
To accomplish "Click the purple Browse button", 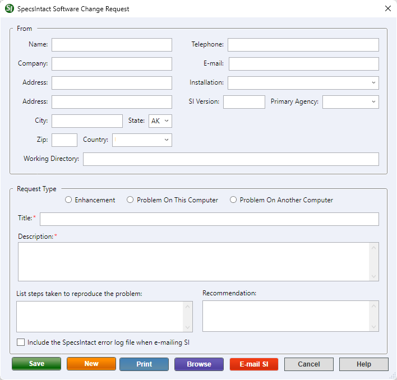I will (x=199, y=364).
